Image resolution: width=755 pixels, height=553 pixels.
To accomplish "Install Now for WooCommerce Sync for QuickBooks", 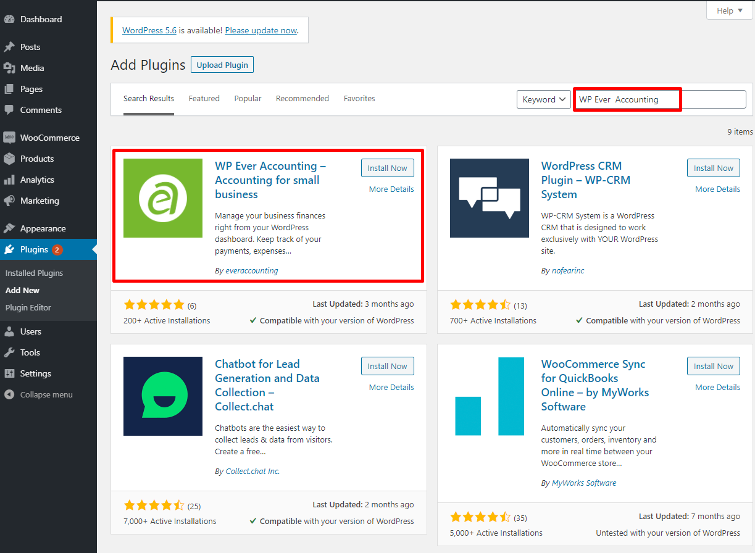I will 714,366.
